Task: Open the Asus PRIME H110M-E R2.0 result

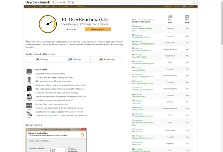Action: (141, 51)
